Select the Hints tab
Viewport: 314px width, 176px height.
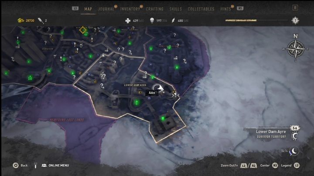click(226, 9)
